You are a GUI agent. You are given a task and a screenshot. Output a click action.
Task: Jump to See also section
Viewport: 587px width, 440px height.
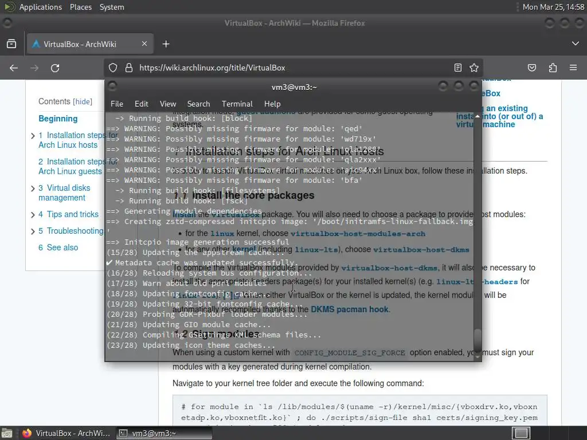[58, 247]
